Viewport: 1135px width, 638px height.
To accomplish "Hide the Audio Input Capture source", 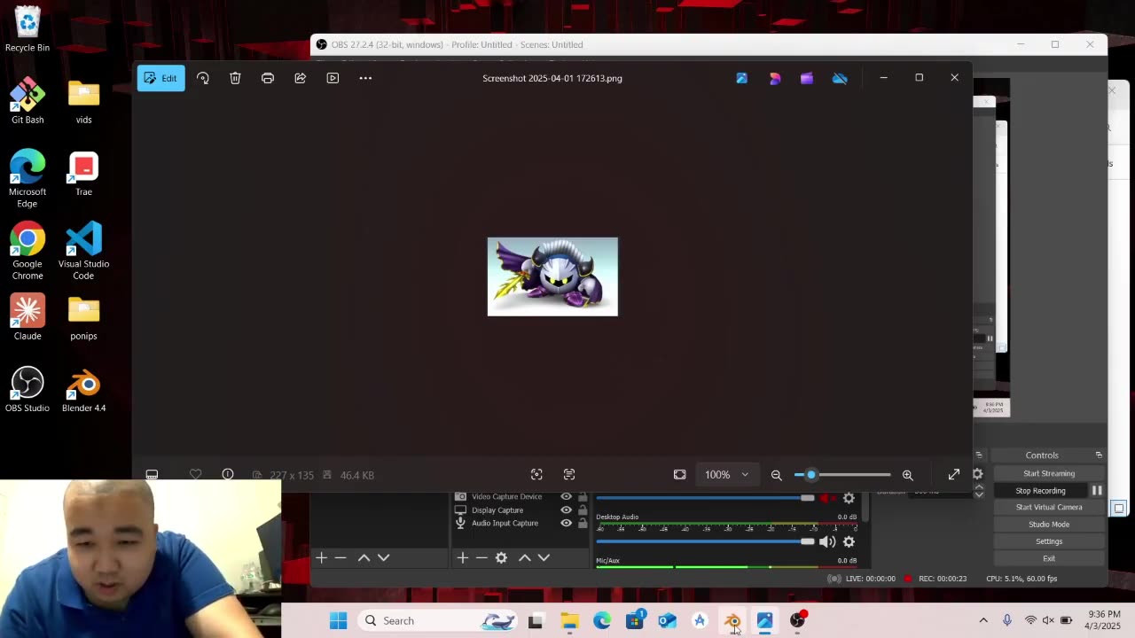I will (566, 523).
